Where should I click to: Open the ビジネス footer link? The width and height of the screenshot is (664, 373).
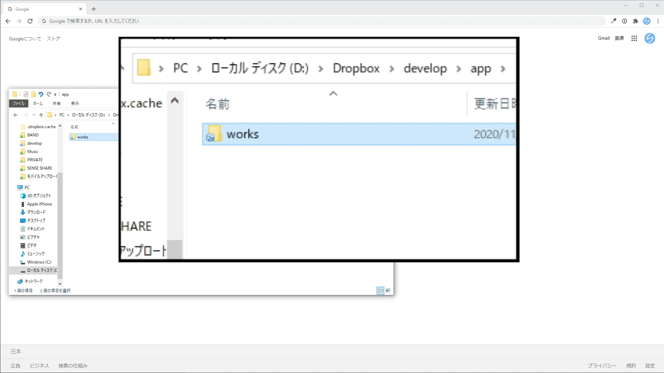pyautogui.click(x=39, y=366)
